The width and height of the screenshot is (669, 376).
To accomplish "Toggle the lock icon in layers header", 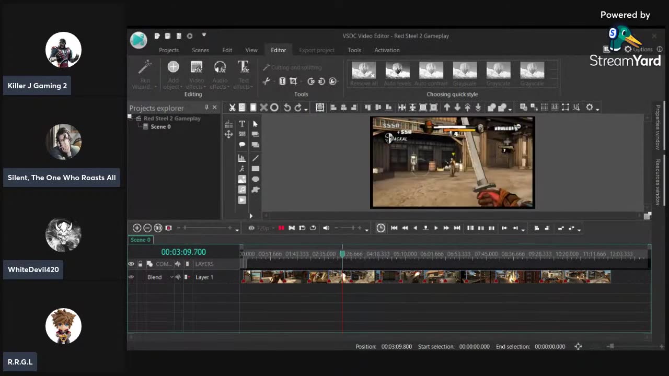I will [140, 264].
